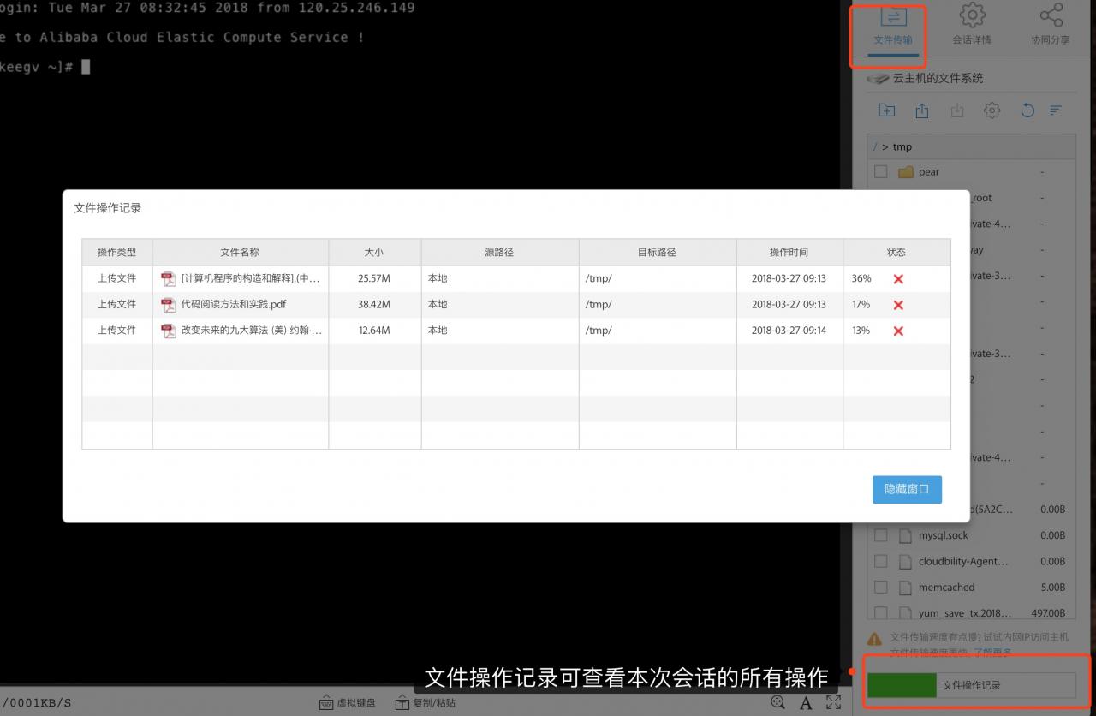The height and width of the screenshot is (716, 1096).
Task: Select the mysql.sock file name
Action: point(944,535)
